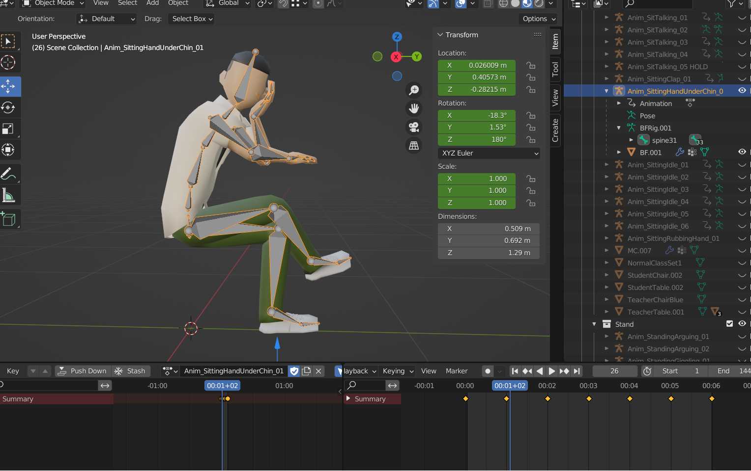Image resolution: width=751 pixels, height=471 pixels.
Task: Lock Rotation Z value
Action: click(531, 139)
